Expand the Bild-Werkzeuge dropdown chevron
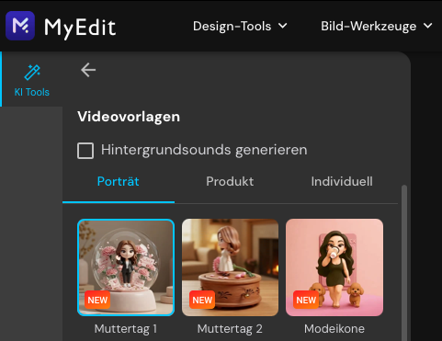Screen dimensions: 442x341 pos(428,26)
